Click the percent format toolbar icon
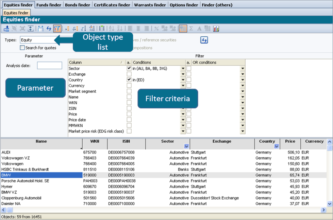This screenshot has width=333, height=220. point(156,29)
